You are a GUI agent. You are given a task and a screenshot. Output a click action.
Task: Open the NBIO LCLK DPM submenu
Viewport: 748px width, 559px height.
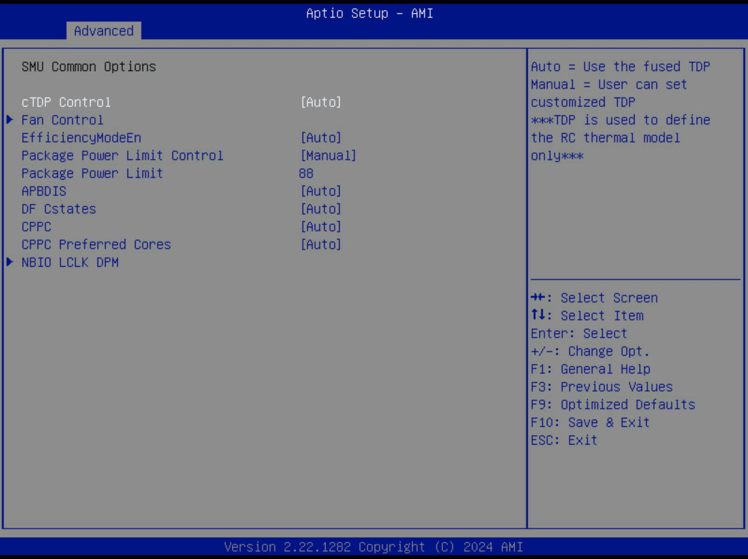[70, 262]
